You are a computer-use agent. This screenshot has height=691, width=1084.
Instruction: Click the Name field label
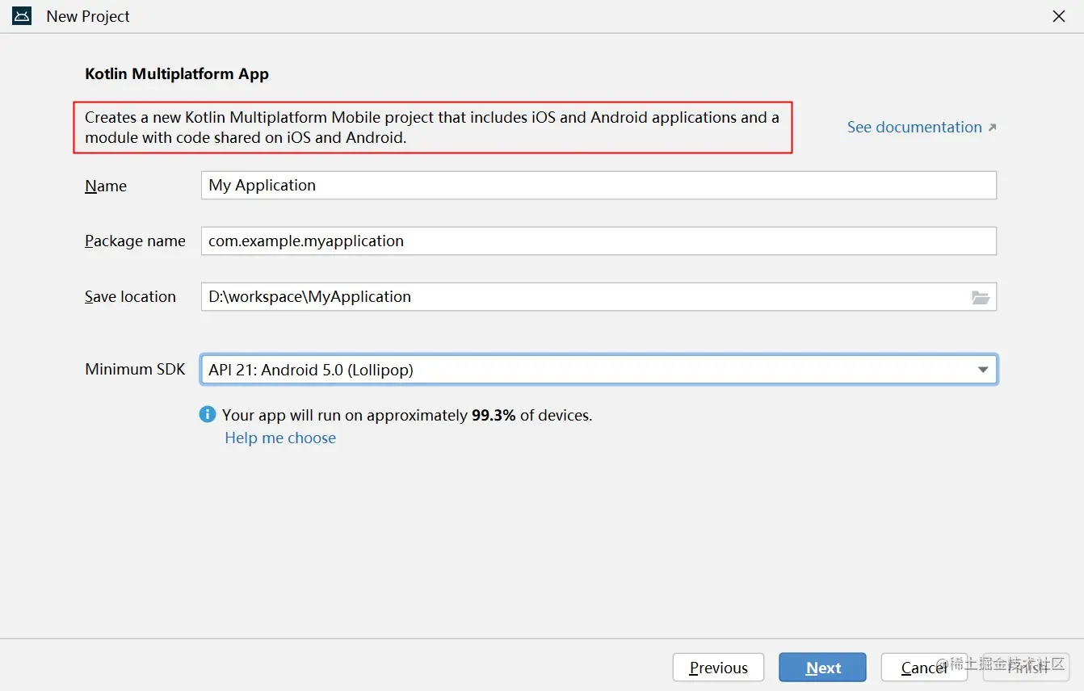coord(106,186)
